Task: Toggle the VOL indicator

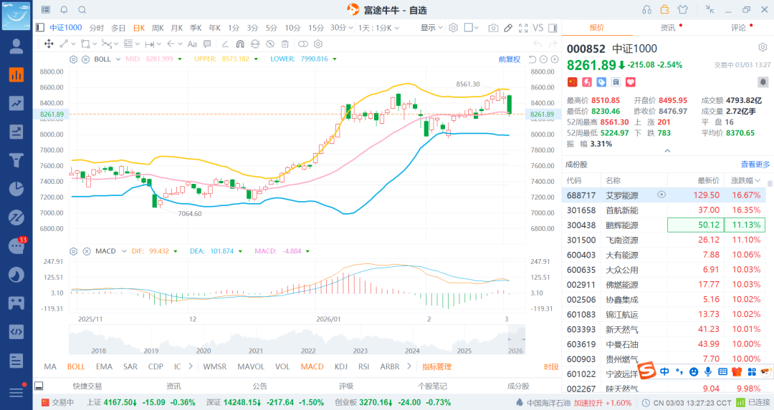Action: click(x=282, y=367)
